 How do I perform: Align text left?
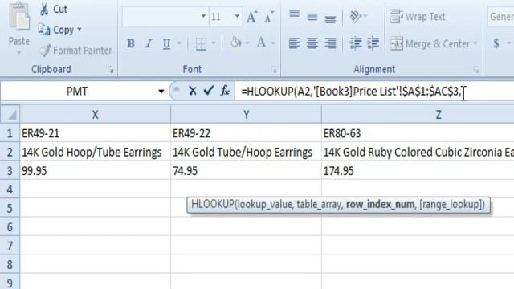click(x=294, y=43)
